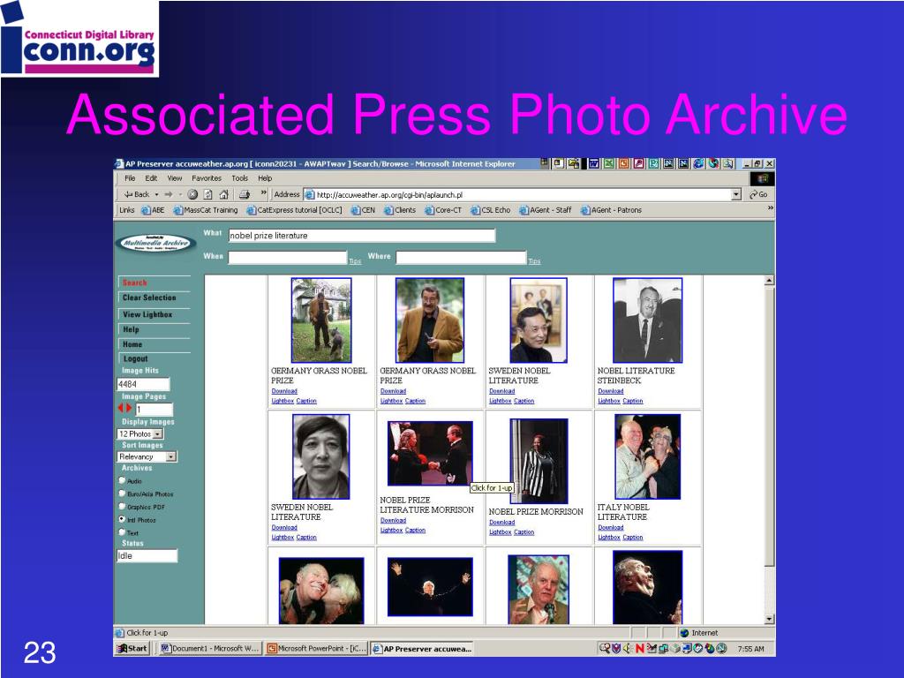Open the address bar history dropdown arrow
Screen dimensions: 904x678
coord(736,194)
